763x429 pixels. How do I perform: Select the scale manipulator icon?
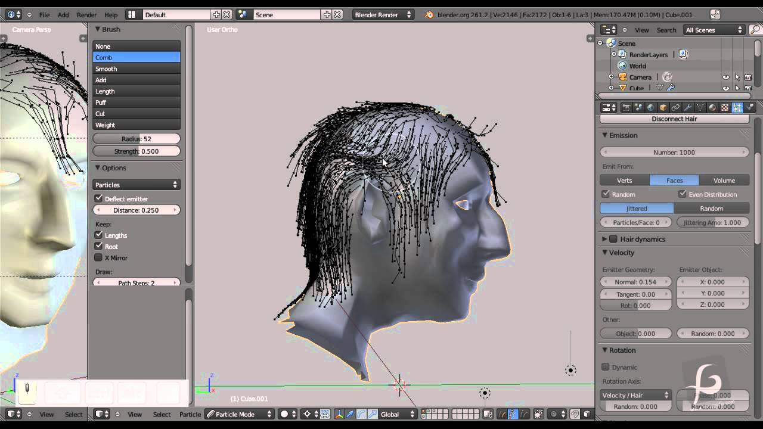pos(372,414)
